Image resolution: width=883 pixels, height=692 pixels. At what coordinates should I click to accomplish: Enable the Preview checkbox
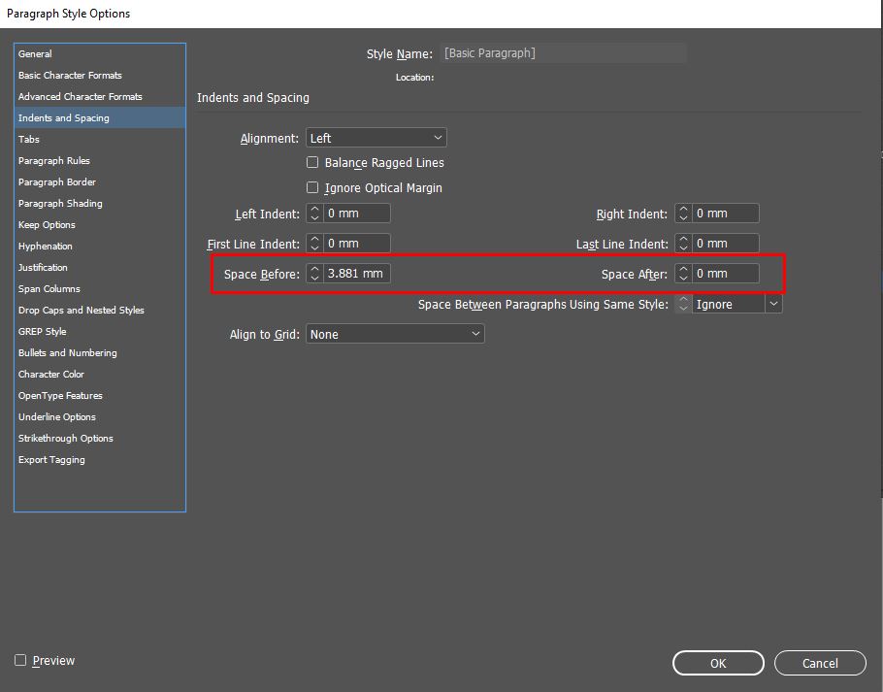[20, 661]
